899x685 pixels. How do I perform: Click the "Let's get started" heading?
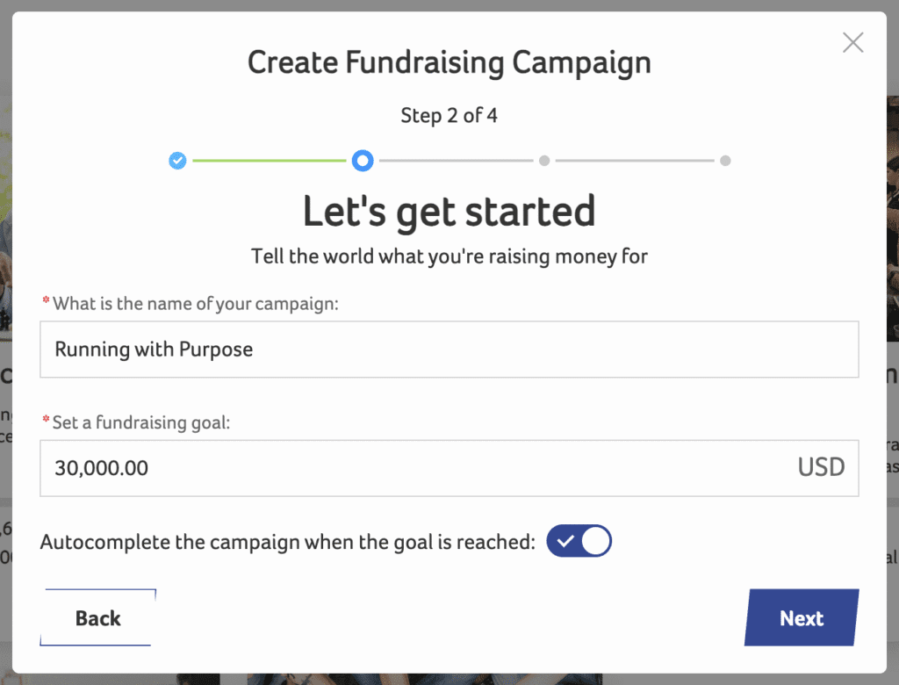pyautogui.click(x=449, y=212)
